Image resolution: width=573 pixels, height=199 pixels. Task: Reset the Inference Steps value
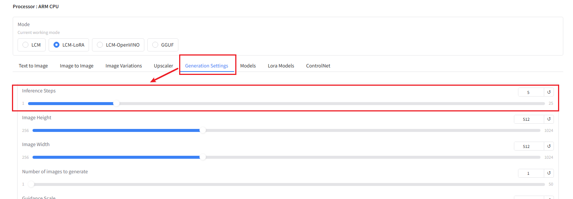[549, 92]
